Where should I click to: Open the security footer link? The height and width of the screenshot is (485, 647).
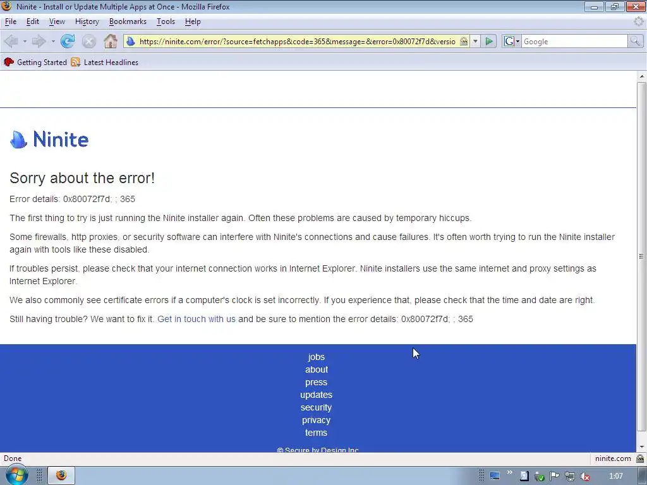[x=317, y=407]
